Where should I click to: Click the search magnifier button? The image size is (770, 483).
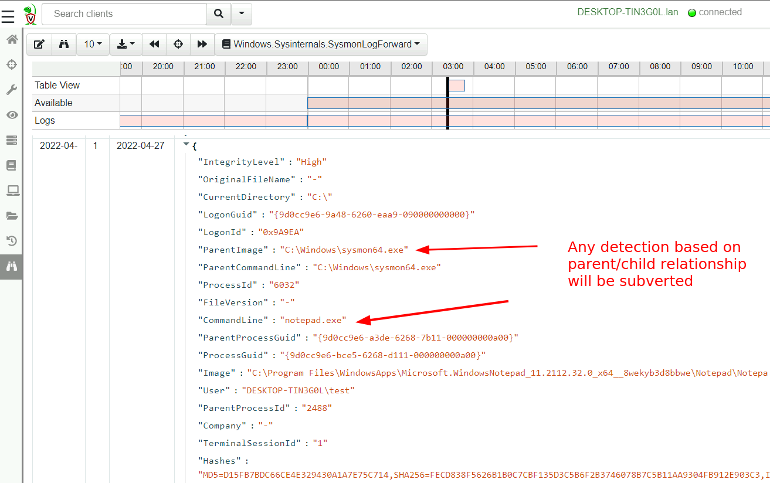click(219, 14)
